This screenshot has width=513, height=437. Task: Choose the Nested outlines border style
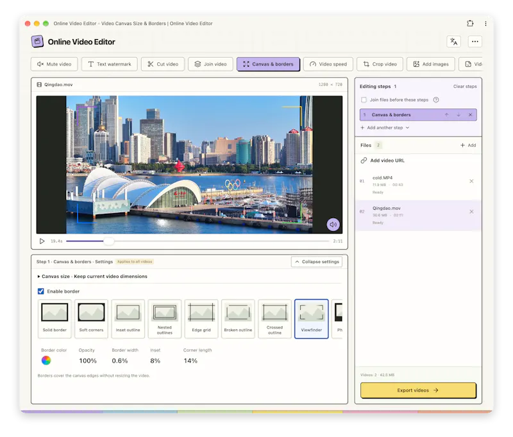pos(165,319)
